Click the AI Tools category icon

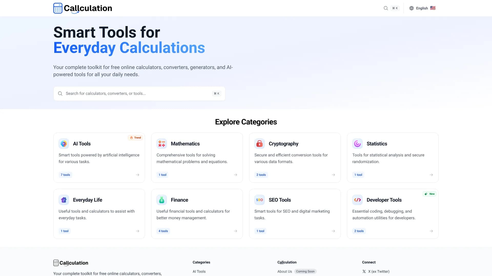tap(64, 144)
